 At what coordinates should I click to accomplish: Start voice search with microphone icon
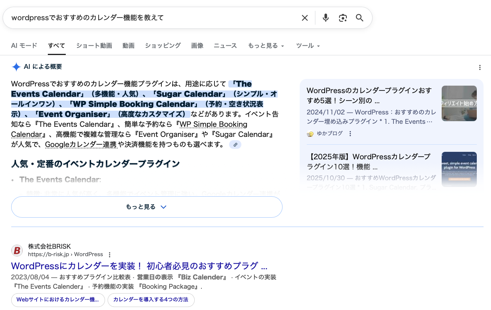coord(325,18)
